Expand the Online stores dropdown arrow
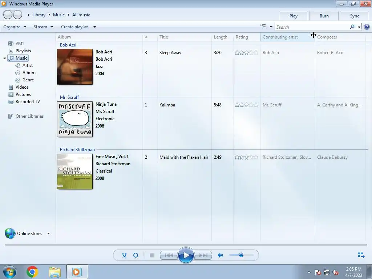Image resolution: width=372 pixels, height=279 pixels. 48,234
